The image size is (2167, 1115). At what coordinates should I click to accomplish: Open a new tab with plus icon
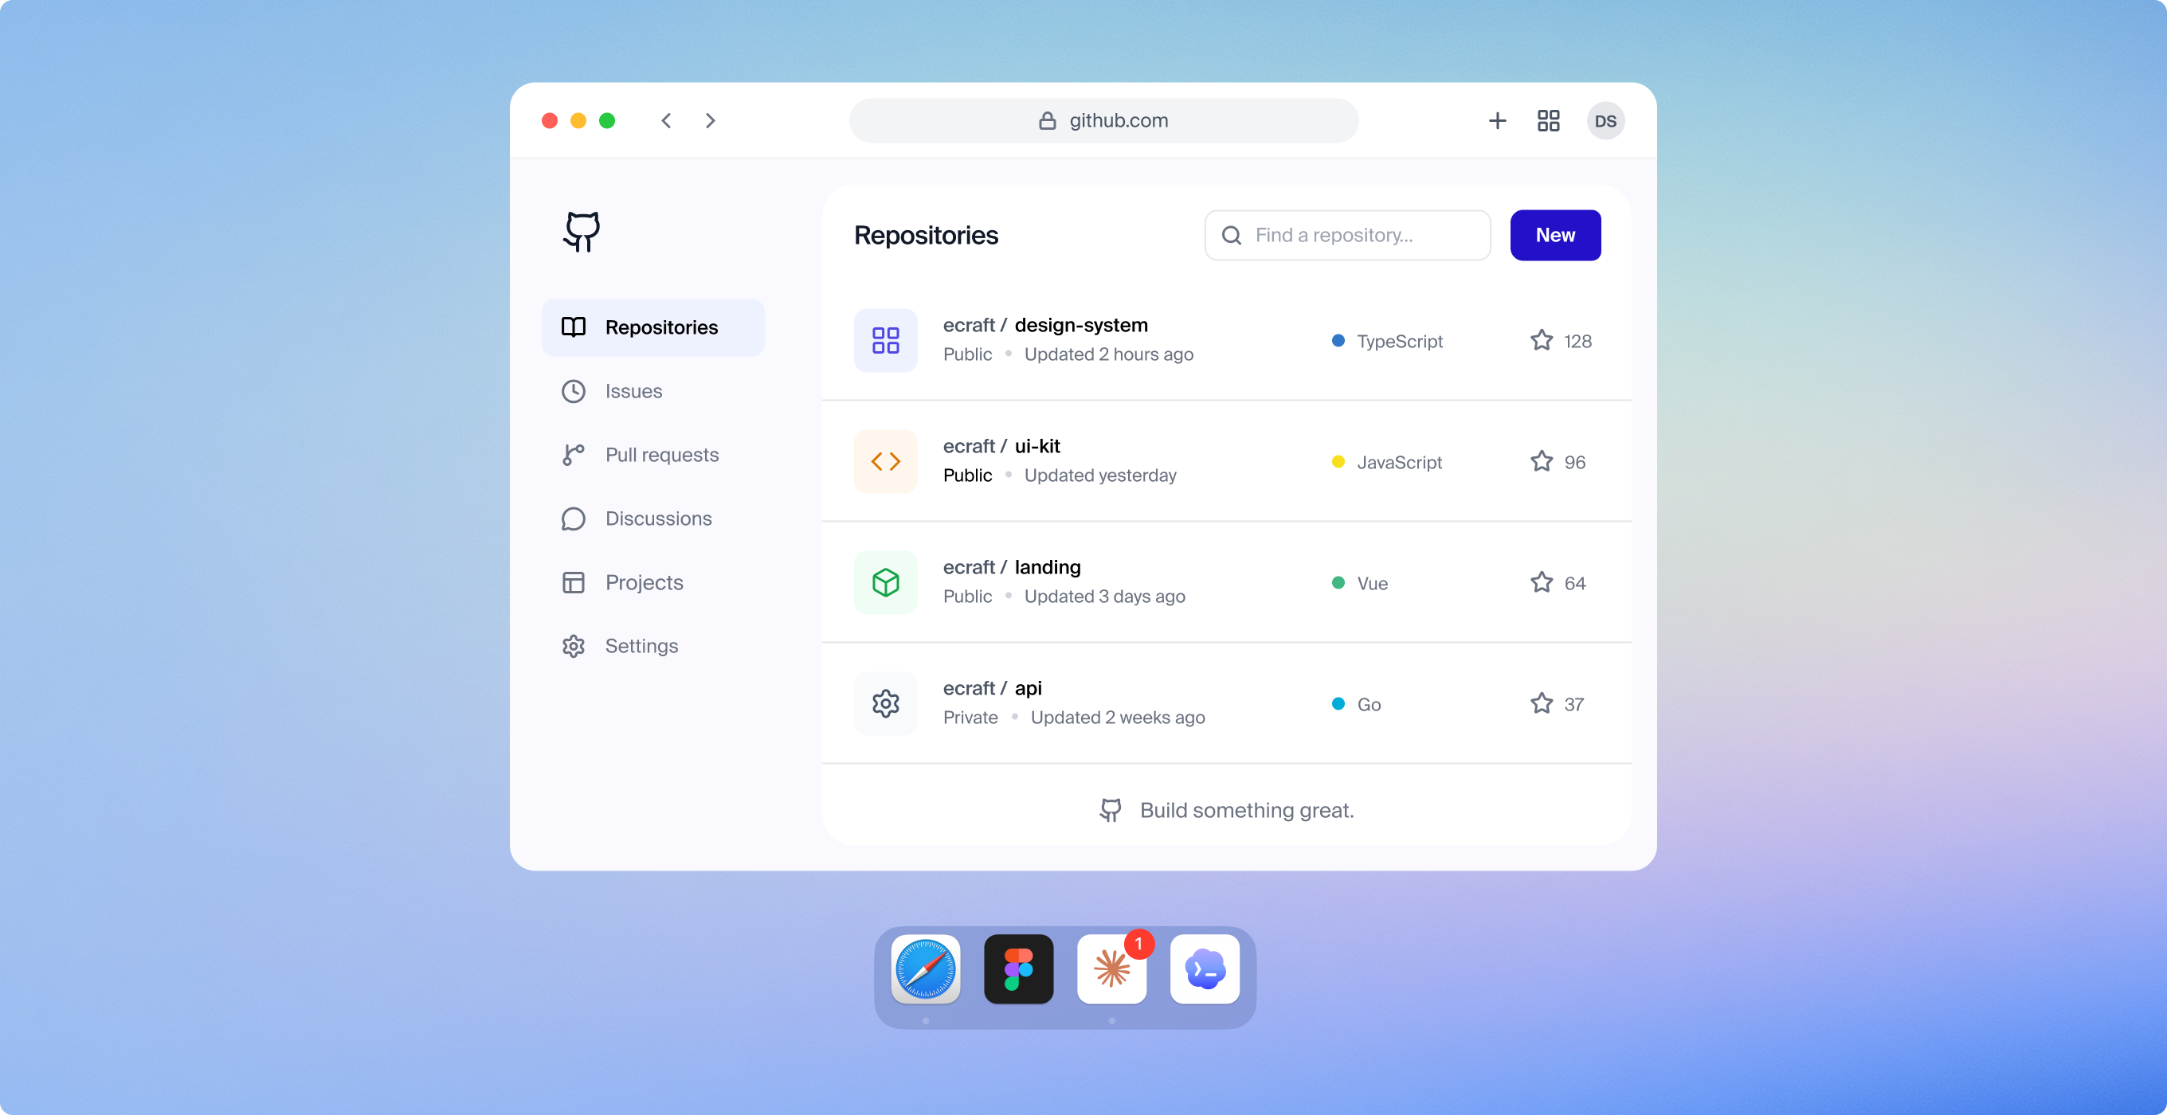coord(1498,121)
